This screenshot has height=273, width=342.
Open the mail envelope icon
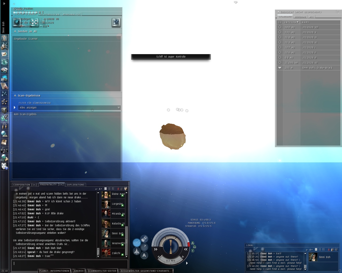tap(4, 54)
